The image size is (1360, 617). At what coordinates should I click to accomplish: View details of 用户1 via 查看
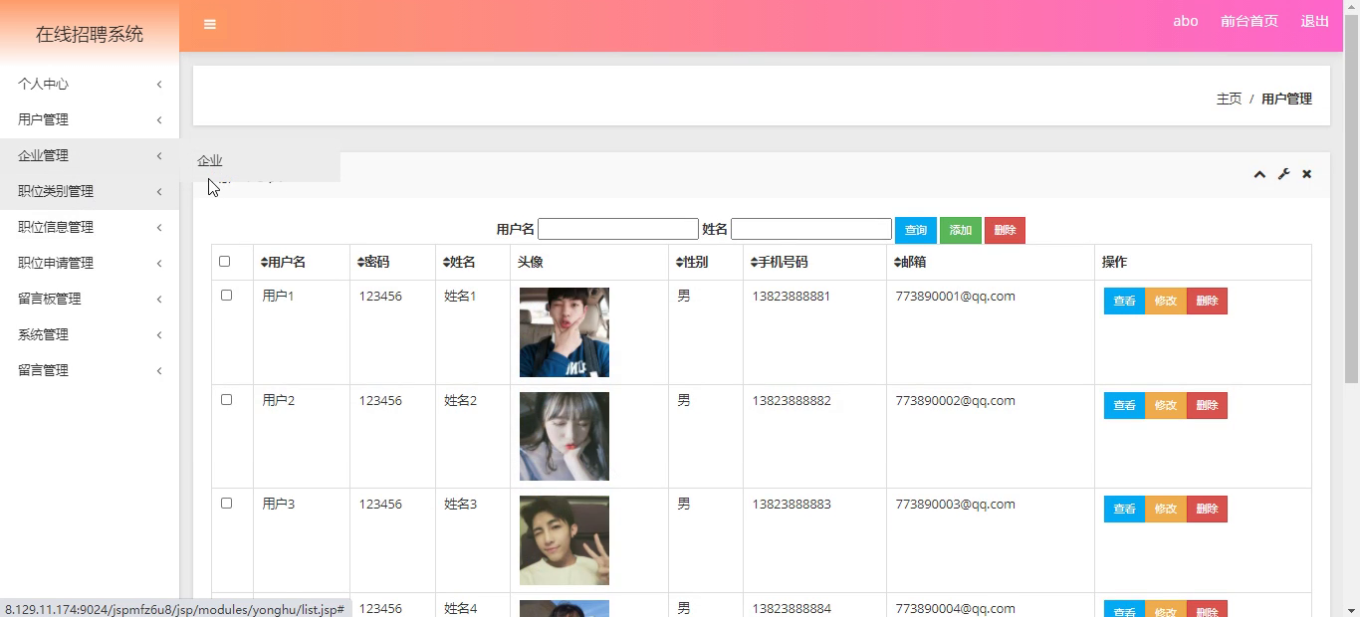(x=1124, y=301)
